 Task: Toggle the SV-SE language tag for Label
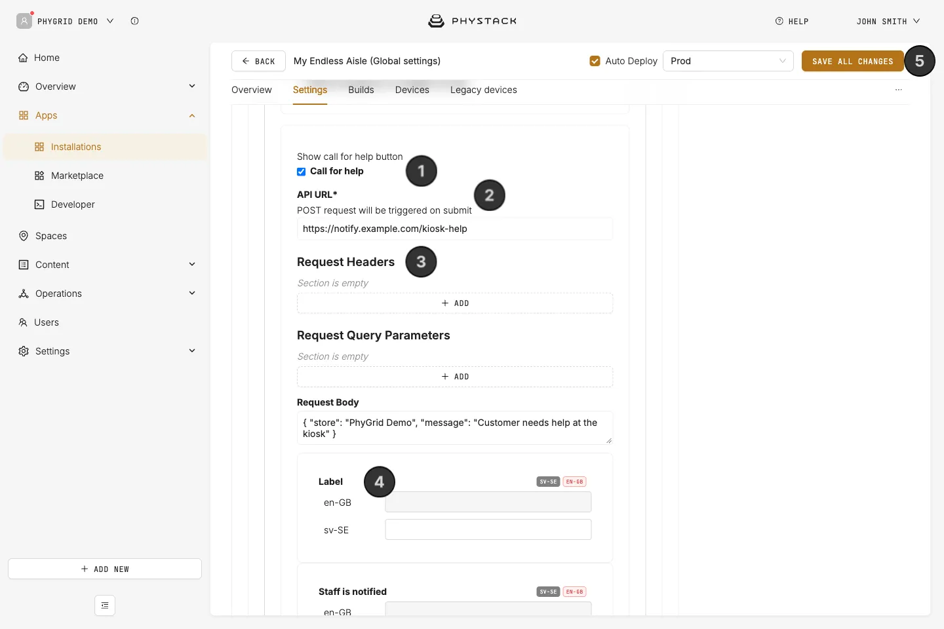548,482
